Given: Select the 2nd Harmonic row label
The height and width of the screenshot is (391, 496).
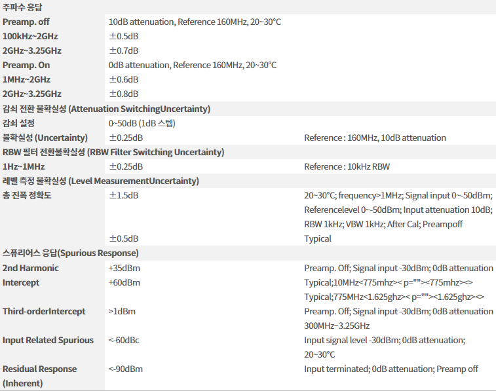Looking at the screenshot, I should (x=31, y=268).
